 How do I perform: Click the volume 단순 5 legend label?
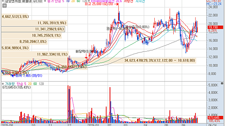coord(21,84)
